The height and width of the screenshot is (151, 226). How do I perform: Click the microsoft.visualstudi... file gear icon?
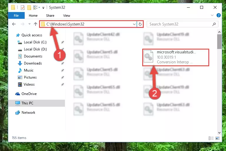coord(148,56)
